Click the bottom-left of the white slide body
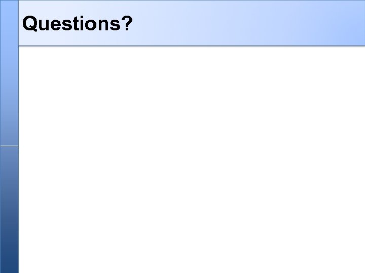Viewport: 365px width, 273px height. coord(23,268)
